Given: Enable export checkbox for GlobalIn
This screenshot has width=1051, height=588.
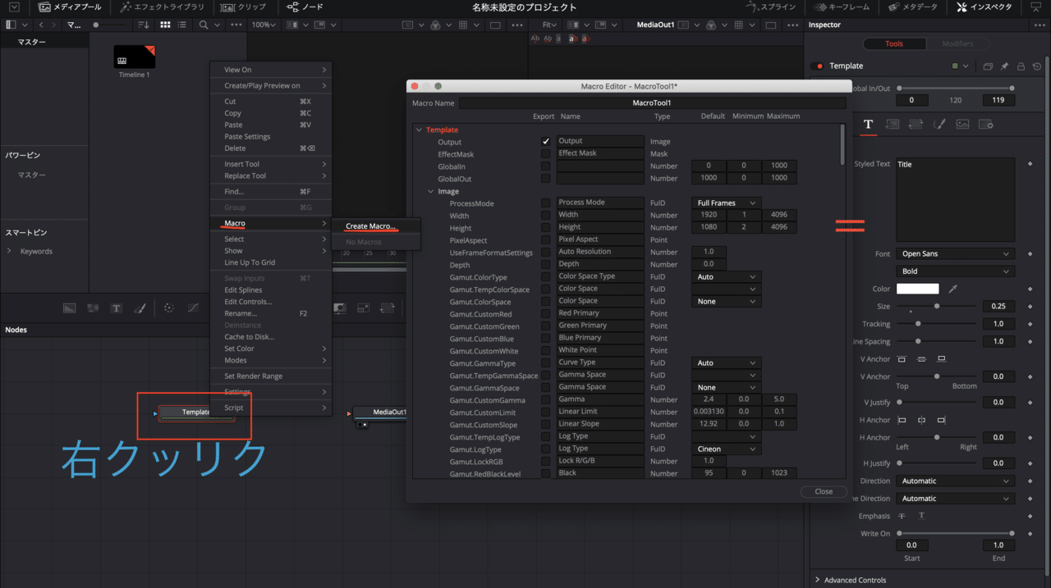Looking at the screenshot, I should [x=546, y=166].
